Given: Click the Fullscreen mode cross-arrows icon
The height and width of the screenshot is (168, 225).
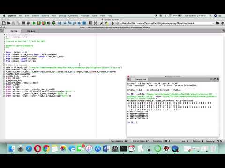Looking at the screenshot, I should point(95,23).
